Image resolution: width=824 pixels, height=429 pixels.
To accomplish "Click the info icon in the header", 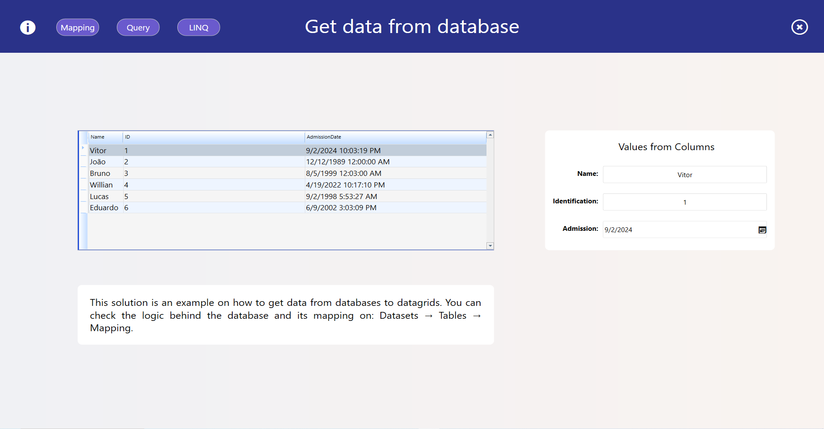I will tap(28, 27).
